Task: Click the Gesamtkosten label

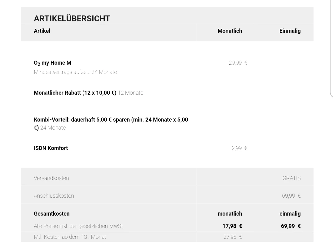Action: [x=52, y=214]
